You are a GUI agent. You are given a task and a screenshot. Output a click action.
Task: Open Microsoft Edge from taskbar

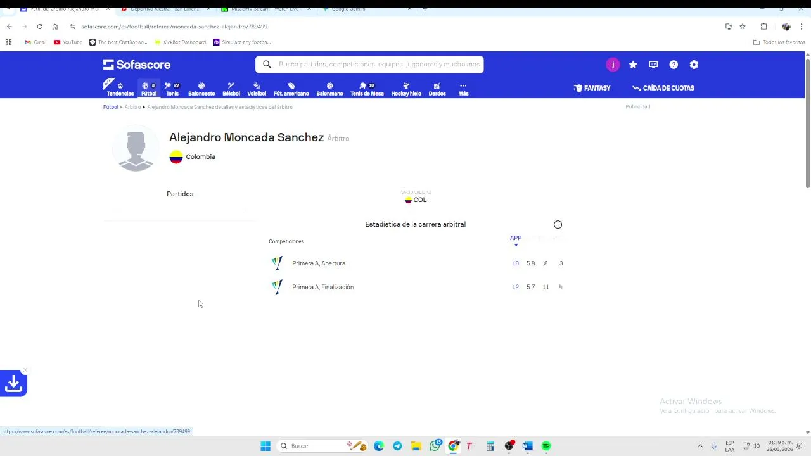pos(379,446)
